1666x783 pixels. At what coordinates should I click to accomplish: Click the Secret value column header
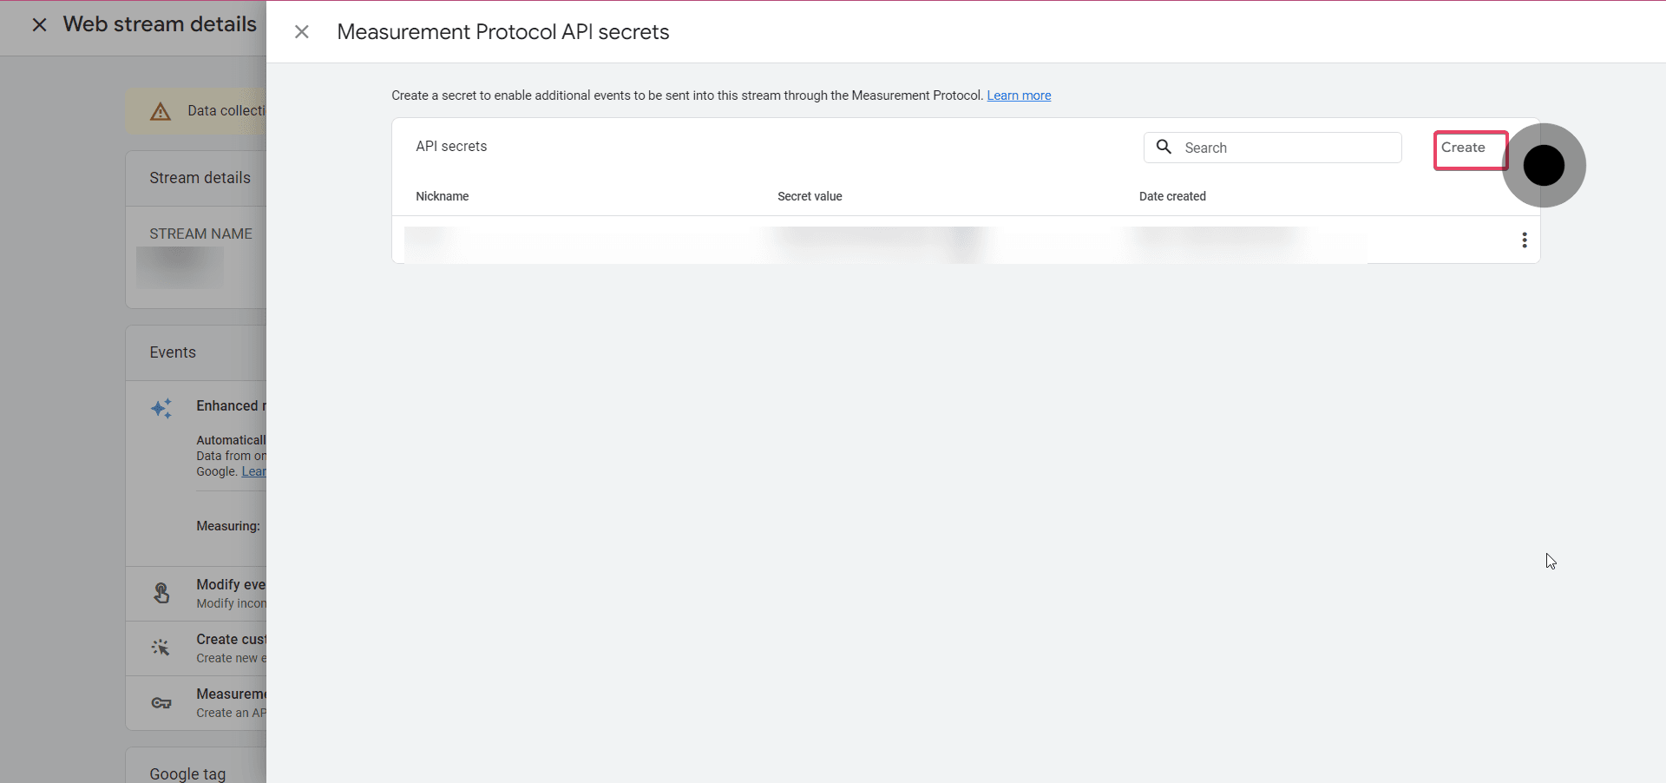(810, 196)
